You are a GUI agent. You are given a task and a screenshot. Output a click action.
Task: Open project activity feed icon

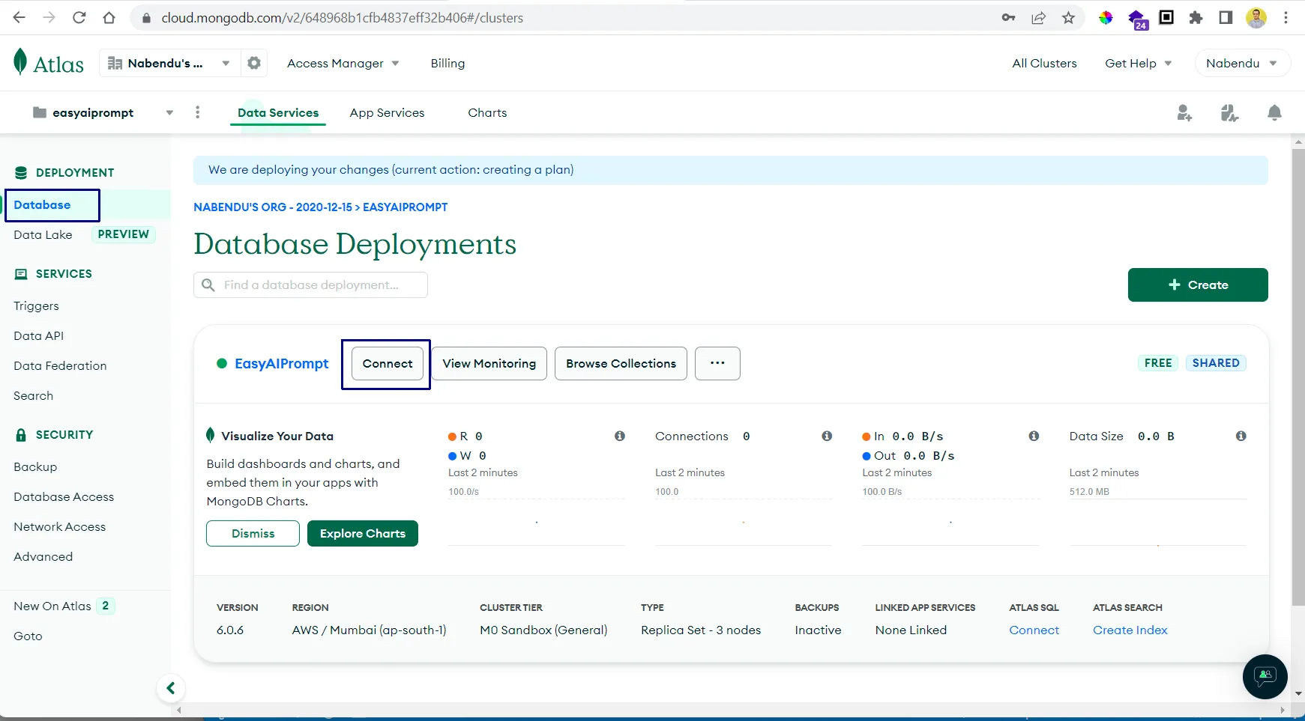coord(1229,113)
